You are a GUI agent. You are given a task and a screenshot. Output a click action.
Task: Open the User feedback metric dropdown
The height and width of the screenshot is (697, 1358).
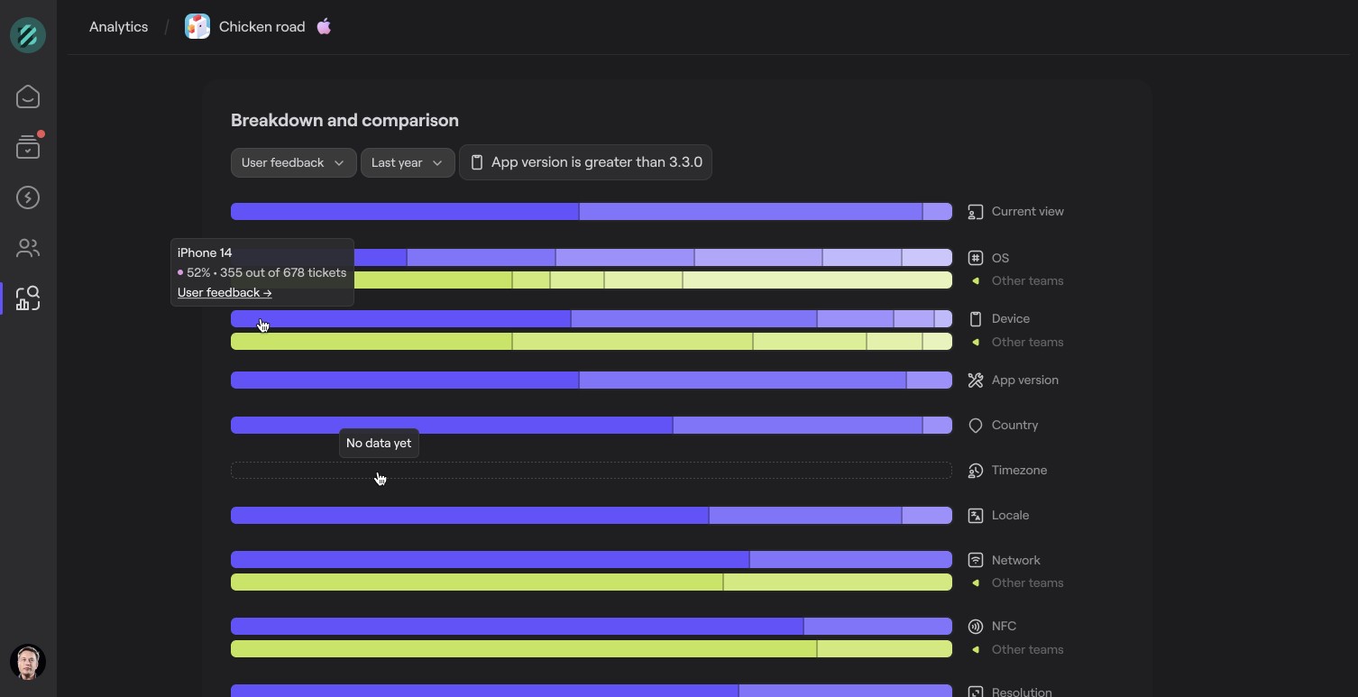click(292, 162)
